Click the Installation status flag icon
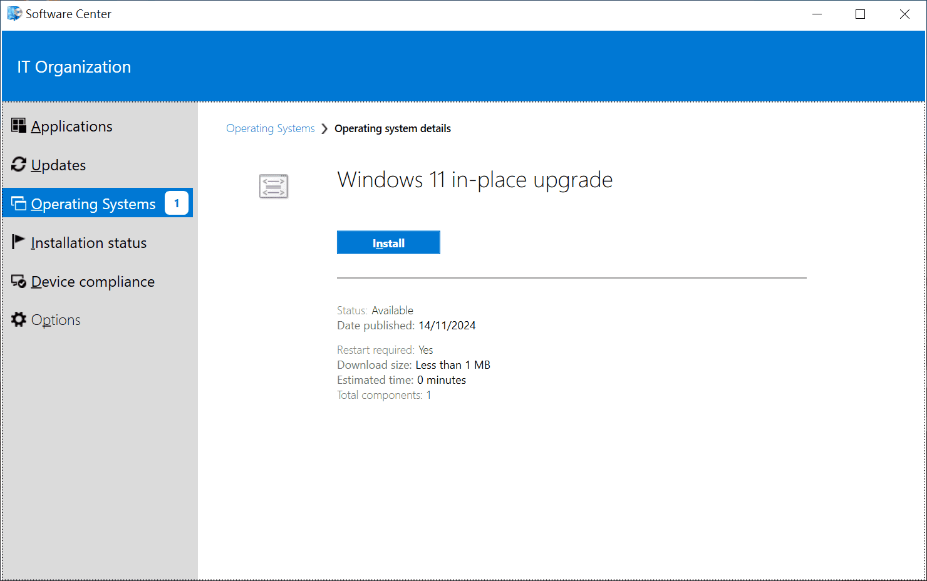 18,242
